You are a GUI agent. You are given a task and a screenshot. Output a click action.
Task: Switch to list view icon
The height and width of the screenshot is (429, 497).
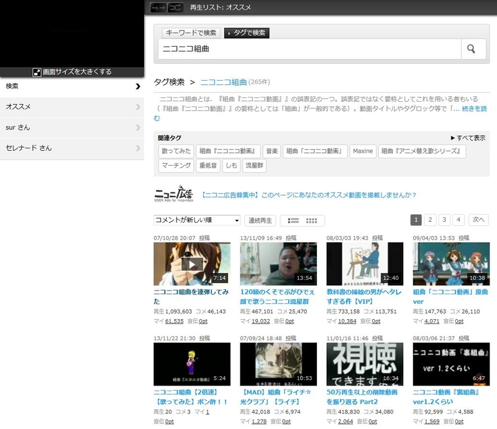[293, 221]
